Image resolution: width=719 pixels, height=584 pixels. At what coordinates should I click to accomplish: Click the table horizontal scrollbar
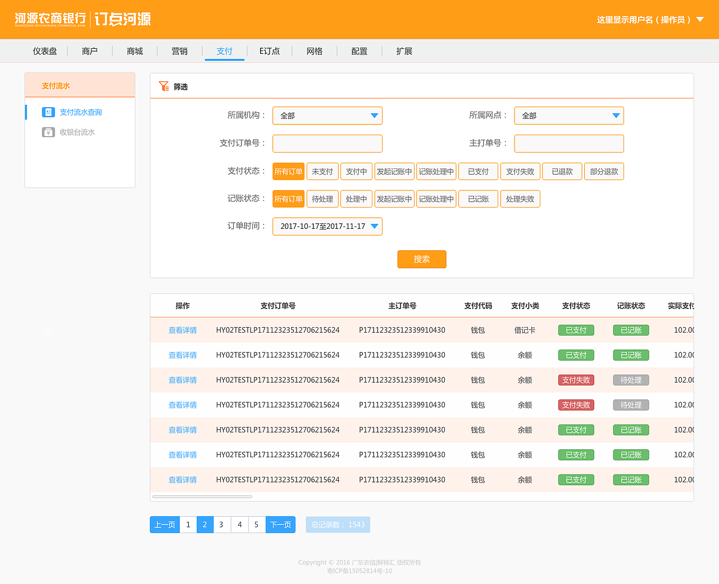point(202,496)
